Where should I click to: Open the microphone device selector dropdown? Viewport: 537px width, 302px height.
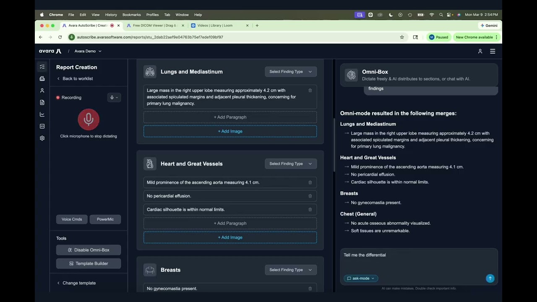click(114, 97)
